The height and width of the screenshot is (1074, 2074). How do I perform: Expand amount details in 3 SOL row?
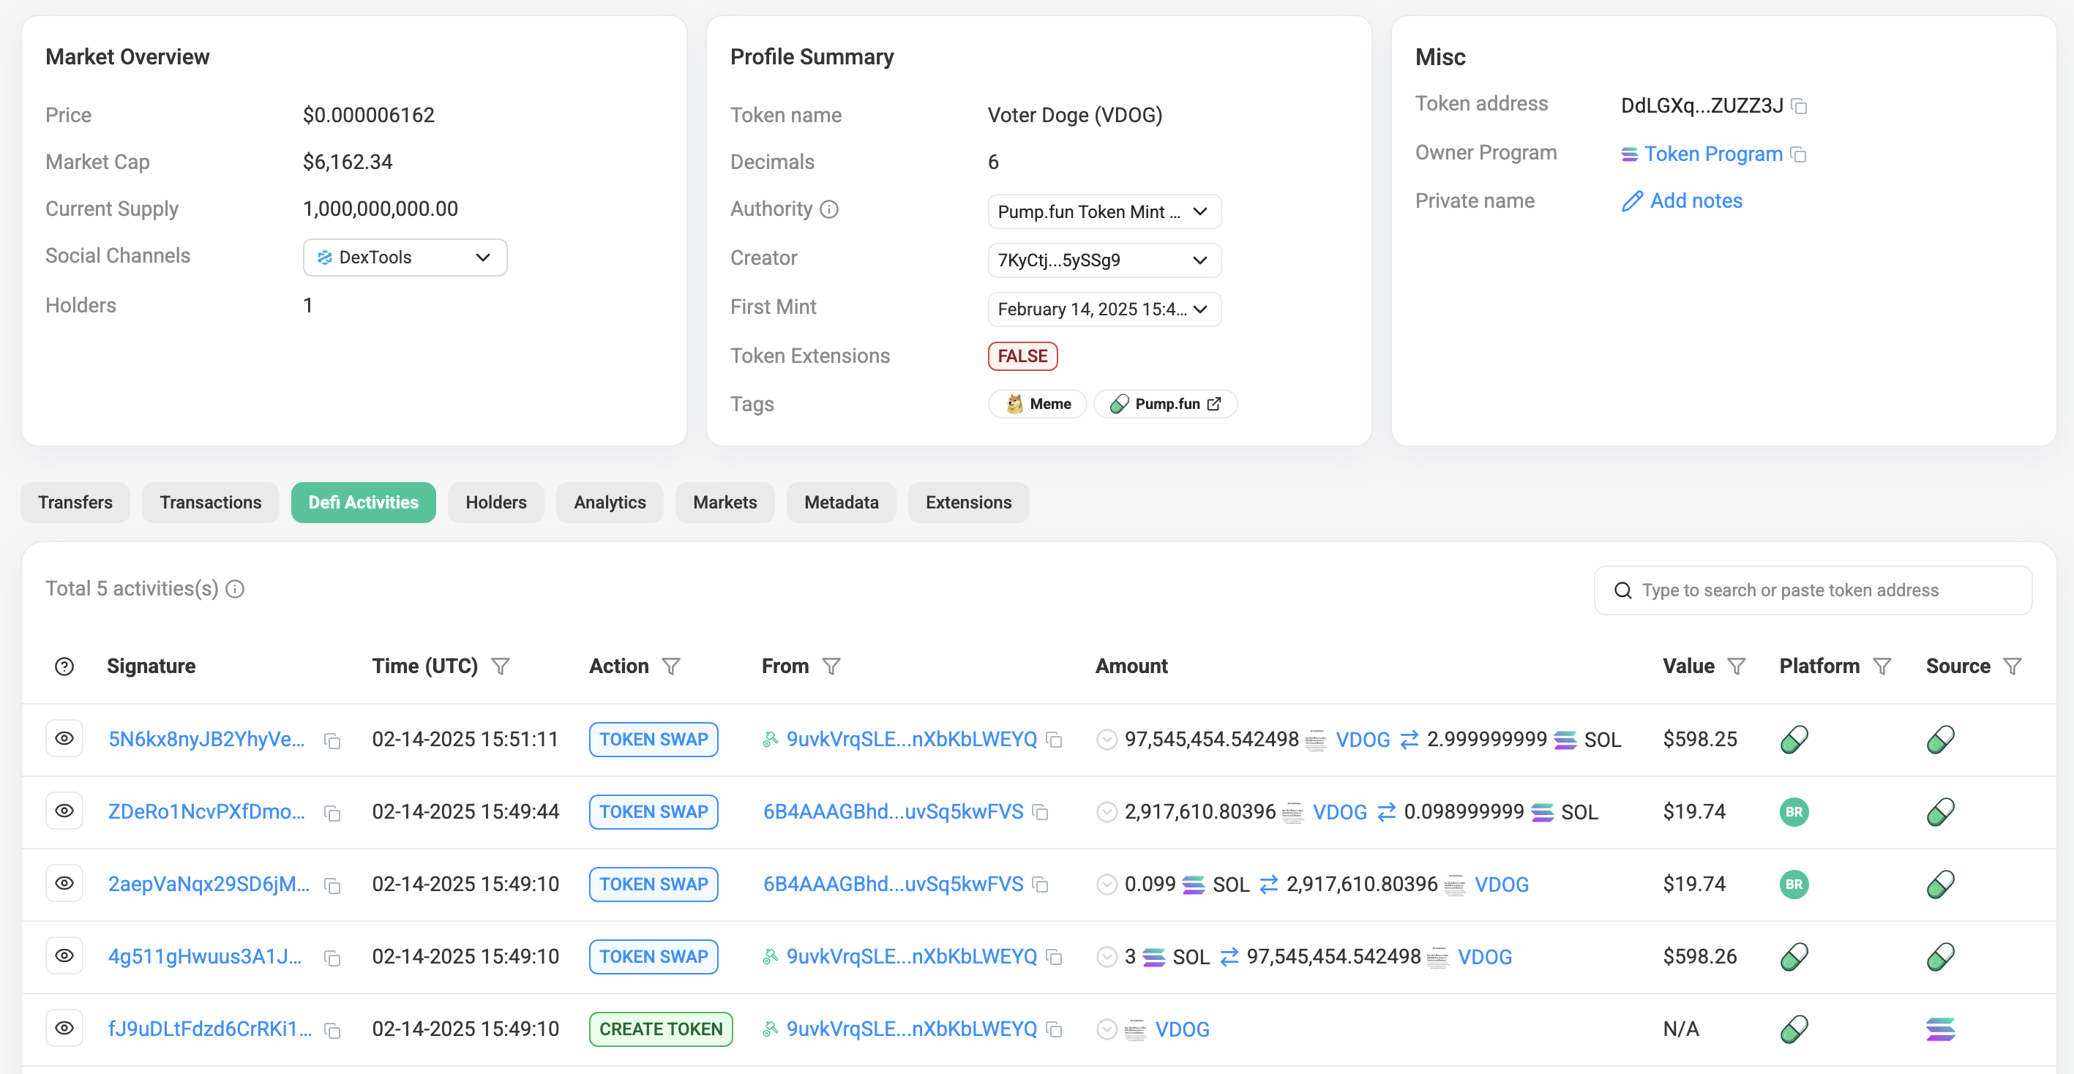(x=1107, y=957)
